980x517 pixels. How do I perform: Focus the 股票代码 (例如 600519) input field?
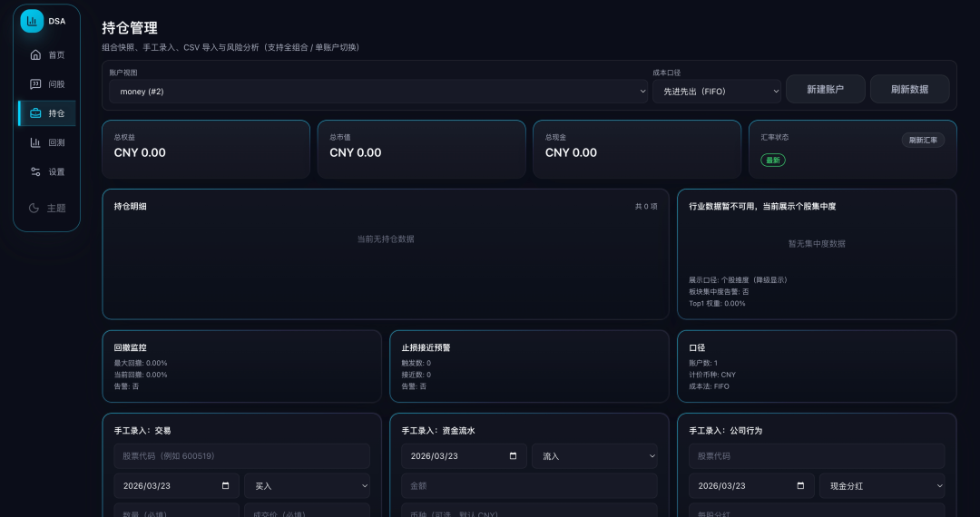pyautogui.click(x=241, y=456)
